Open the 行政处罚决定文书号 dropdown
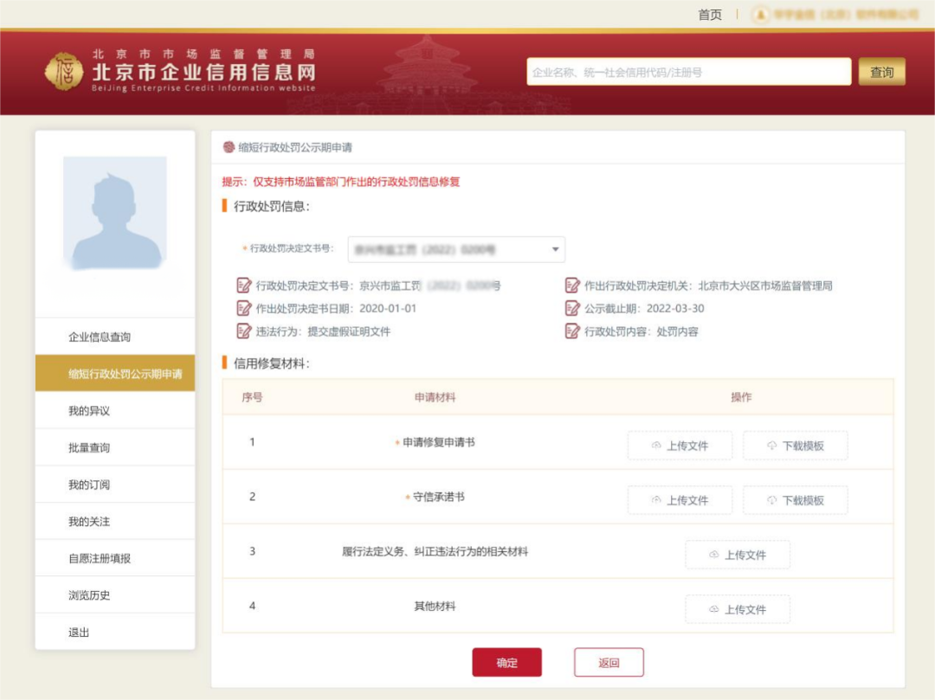The height and width of the screenshot is (700, 935). [x=456, y=249]
